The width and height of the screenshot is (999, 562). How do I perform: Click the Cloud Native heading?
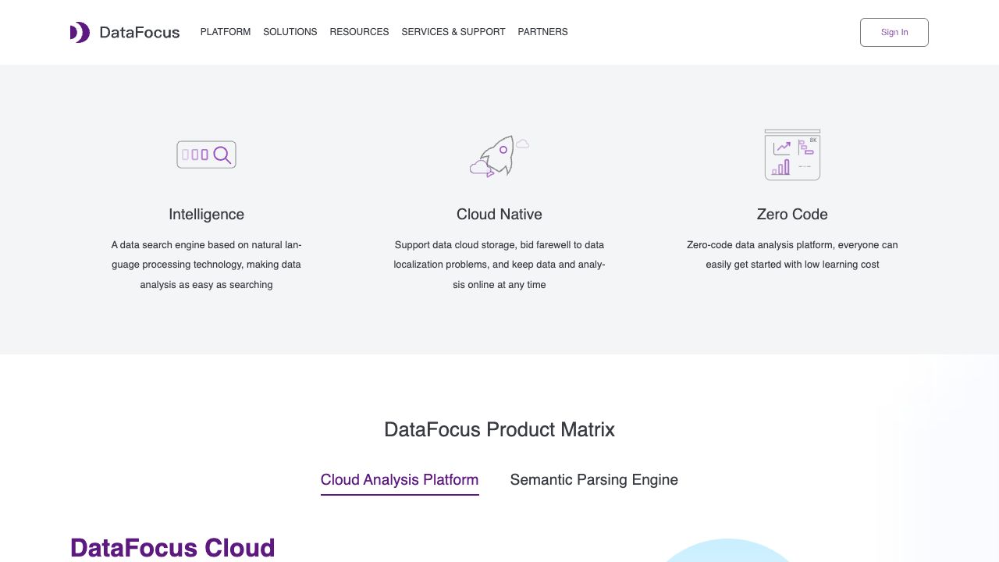[x=499, y=215]
